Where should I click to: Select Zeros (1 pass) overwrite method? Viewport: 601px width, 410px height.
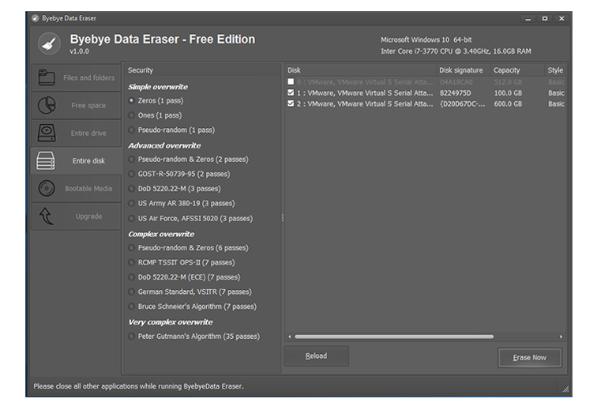156,100
